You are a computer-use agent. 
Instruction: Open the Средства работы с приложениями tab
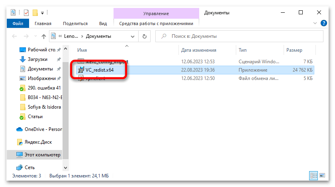tap(156, 23)
